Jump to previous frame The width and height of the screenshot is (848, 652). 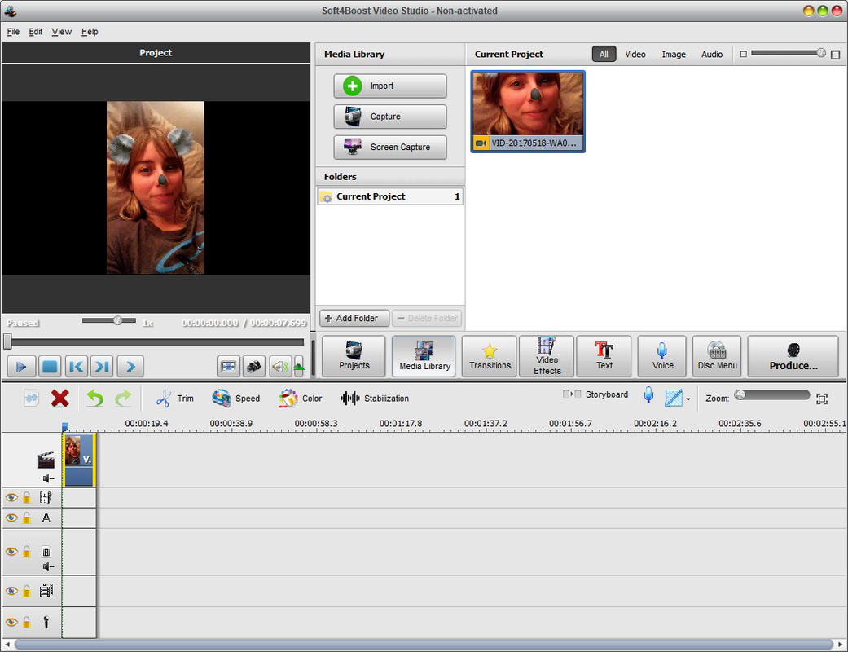pos(77,367)
